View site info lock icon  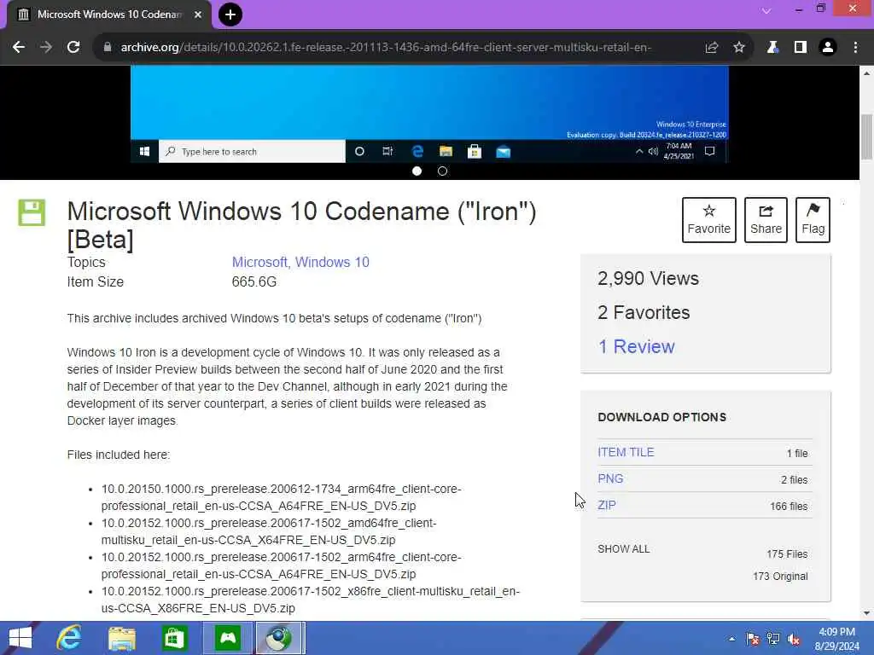coord(108,48)
